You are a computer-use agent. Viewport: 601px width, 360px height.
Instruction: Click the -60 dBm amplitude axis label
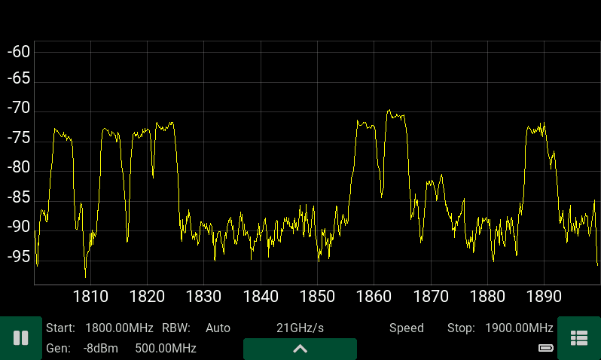[18, 52]
